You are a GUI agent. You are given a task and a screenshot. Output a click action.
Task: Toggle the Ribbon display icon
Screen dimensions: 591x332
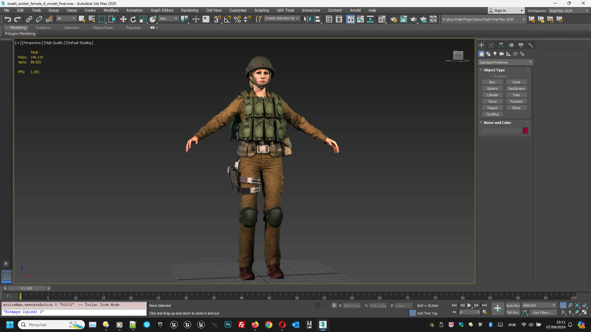[x=351, y=19]
